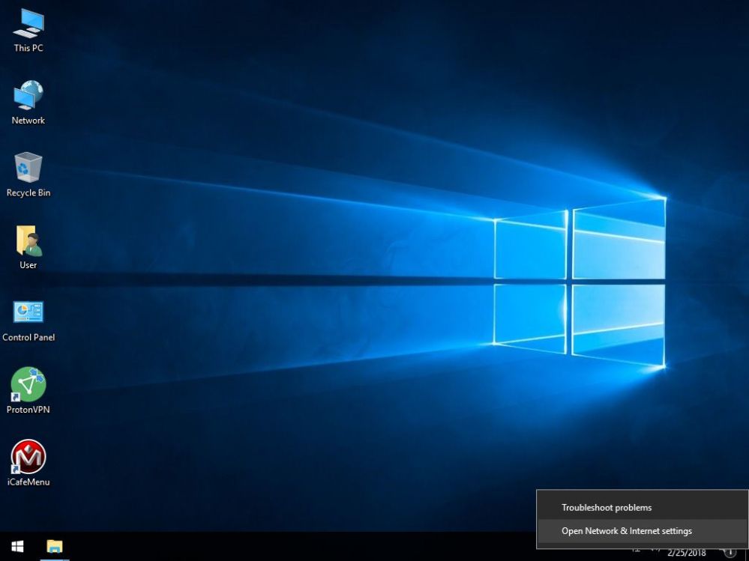
Task: Select Open Network & Internet settings
Action: click(x=627, y=531)
